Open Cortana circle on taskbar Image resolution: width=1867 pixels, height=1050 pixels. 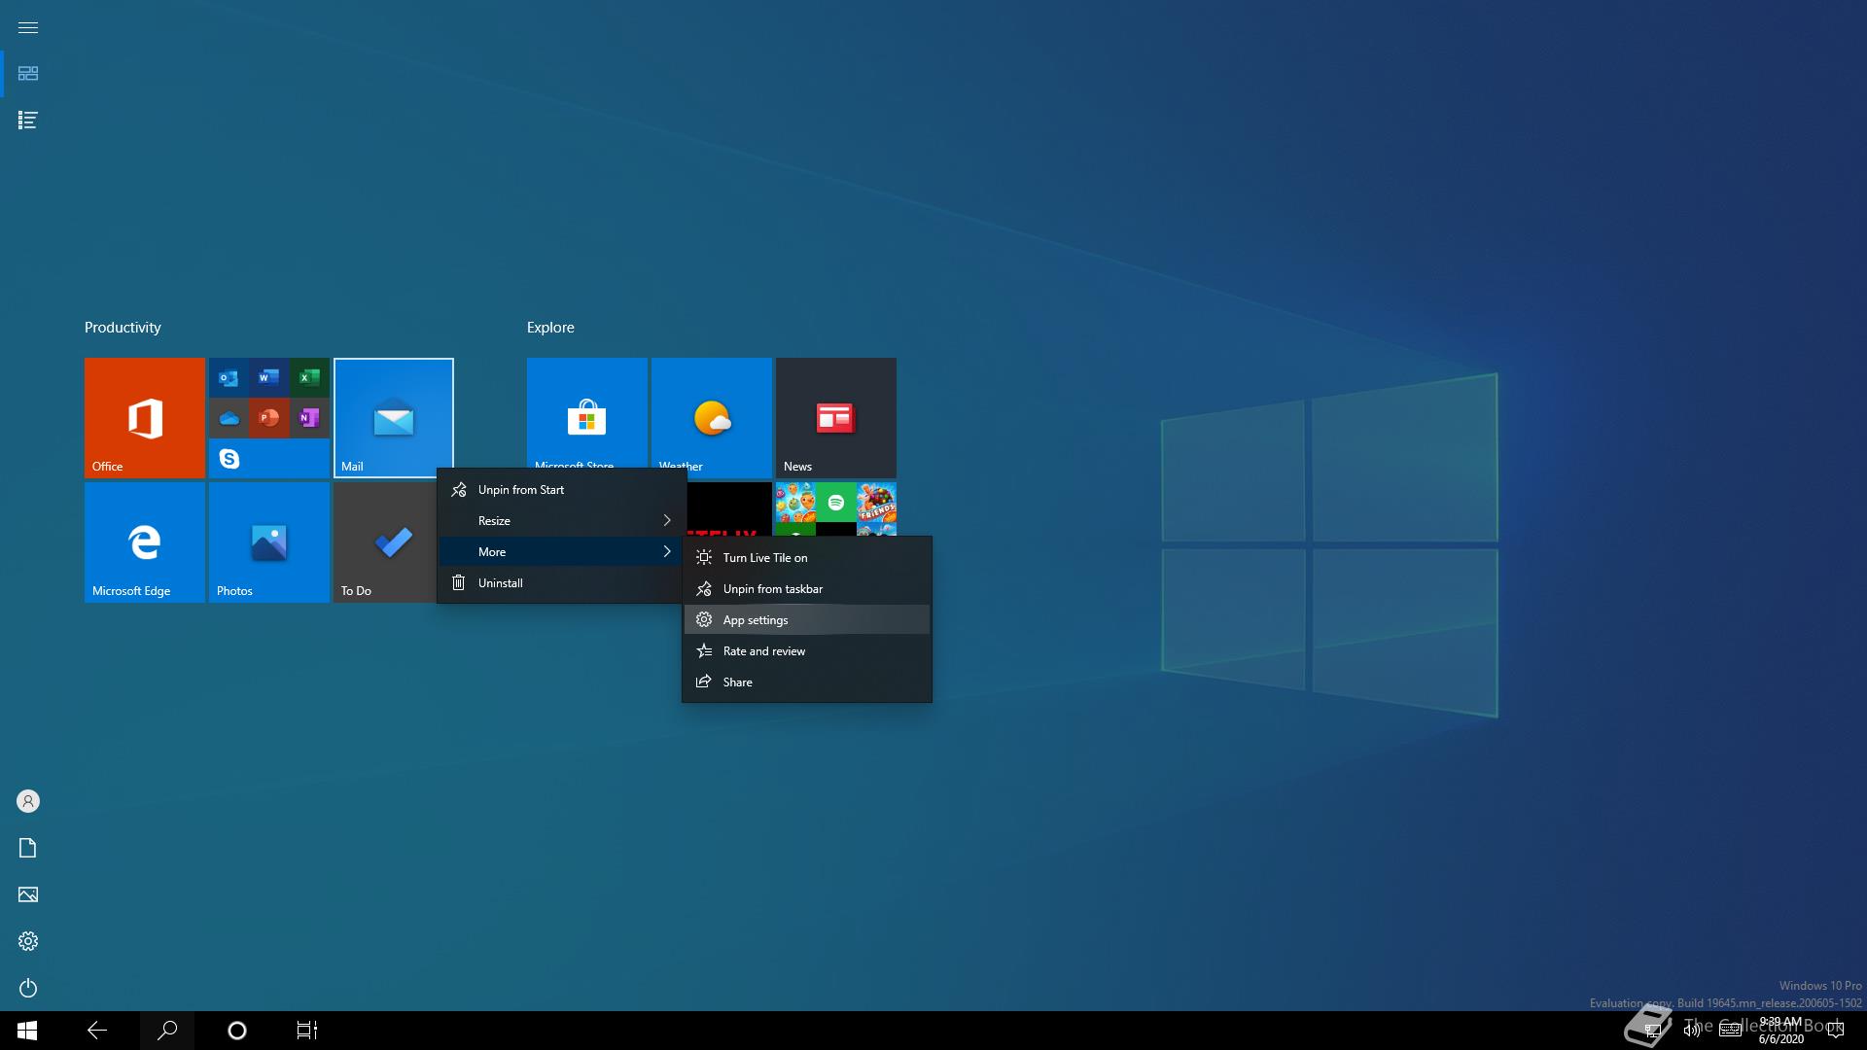237,1031
